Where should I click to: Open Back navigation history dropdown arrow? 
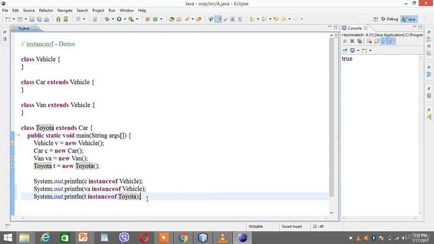click(x=290, y=19)
